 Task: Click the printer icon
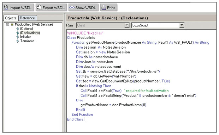pos(103,7)
